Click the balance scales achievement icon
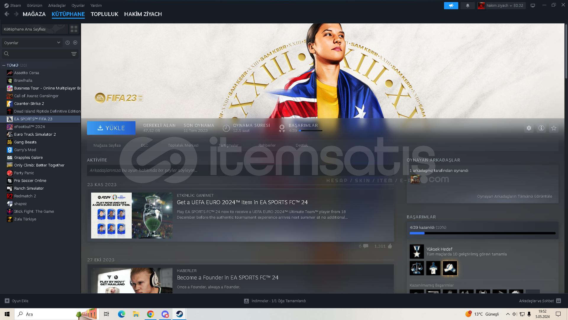Image resolution: width=568 pixels, height=320 pixels. tap(417, 268)
